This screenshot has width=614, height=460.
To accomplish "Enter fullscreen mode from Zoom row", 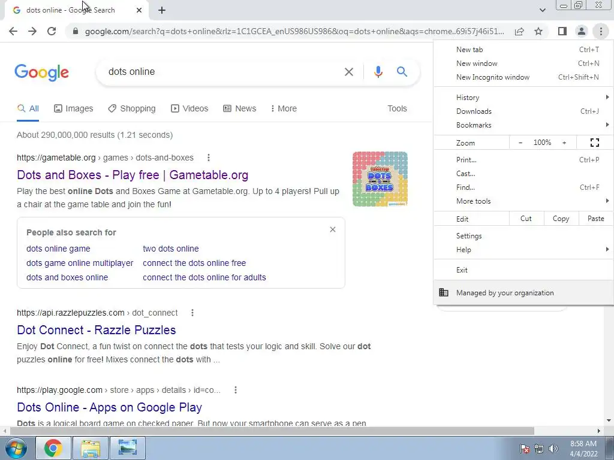I will 594,143.
